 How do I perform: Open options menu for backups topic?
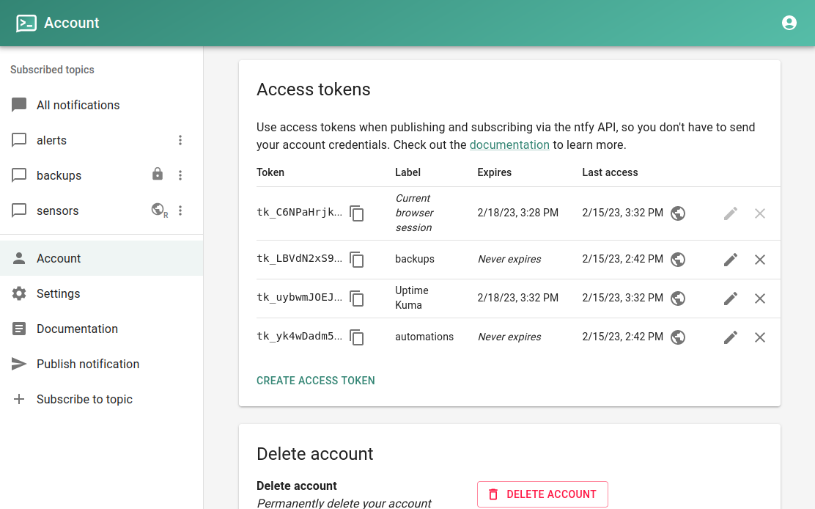(x=180, y=175)
